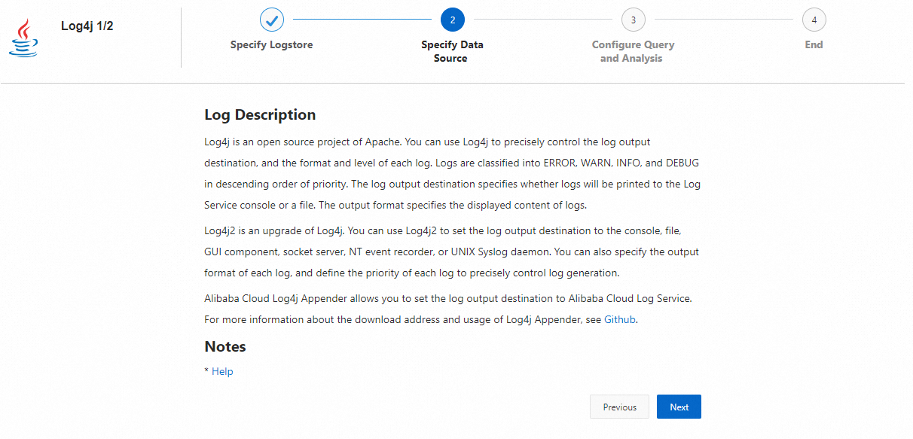Click paragraph starting 'Log4j is an open source'
The height and width of the screenshot is (439, 913).
[453, 173]
